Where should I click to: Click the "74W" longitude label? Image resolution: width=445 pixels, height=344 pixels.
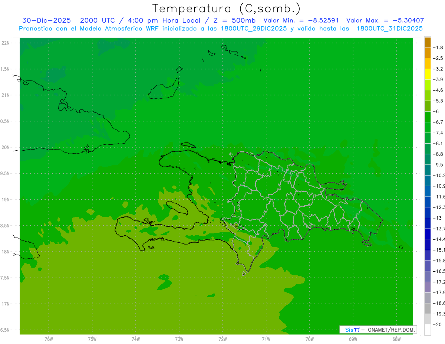[x=136, y=339]
